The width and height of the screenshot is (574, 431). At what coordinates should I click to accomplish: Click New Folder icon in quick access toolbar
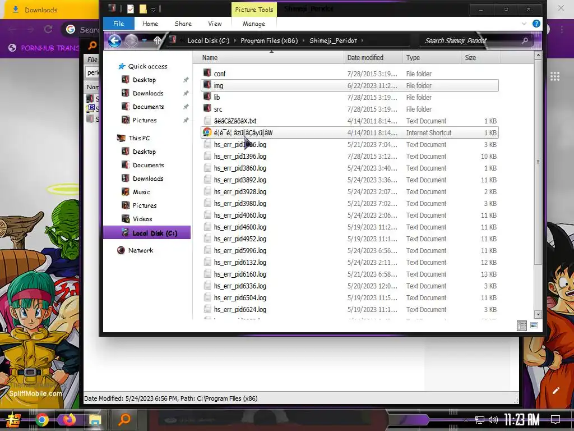(143, 9)
